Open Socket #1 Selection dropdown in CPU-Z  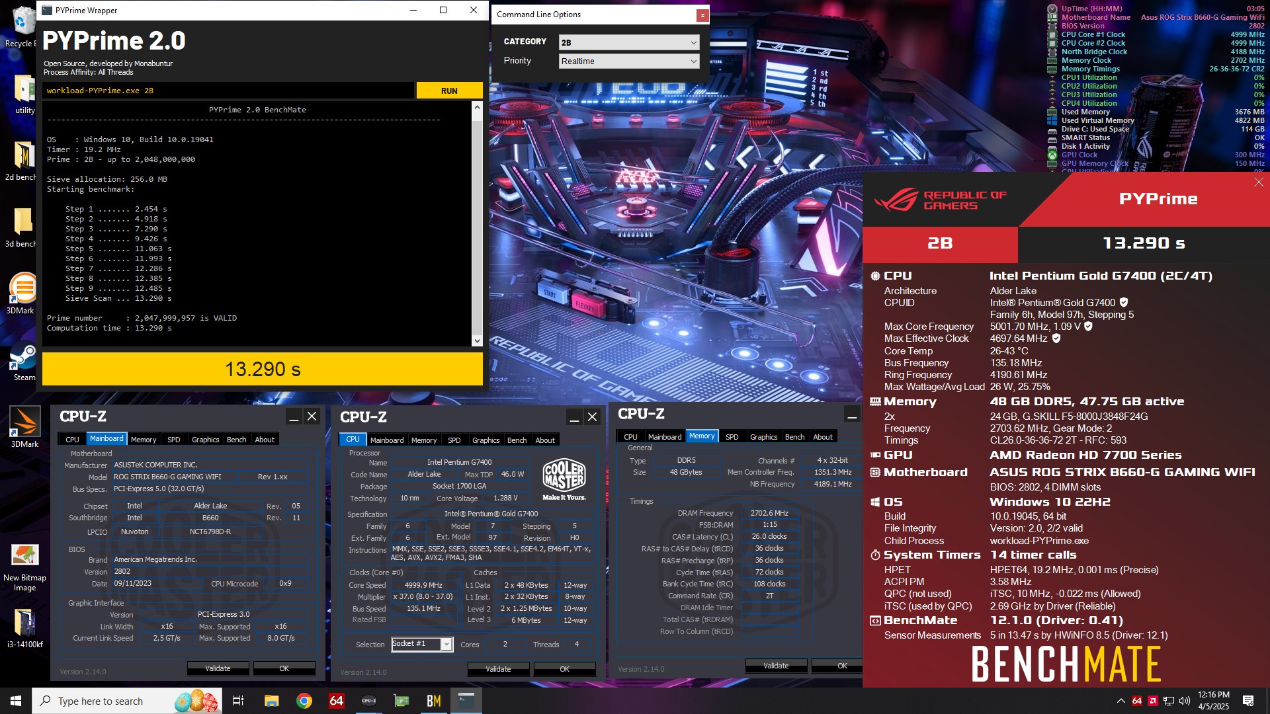(x=422, y=644)
